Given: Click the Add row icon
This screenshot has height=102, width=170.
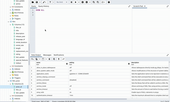Looking at the screenshot, I should point(32,59).
